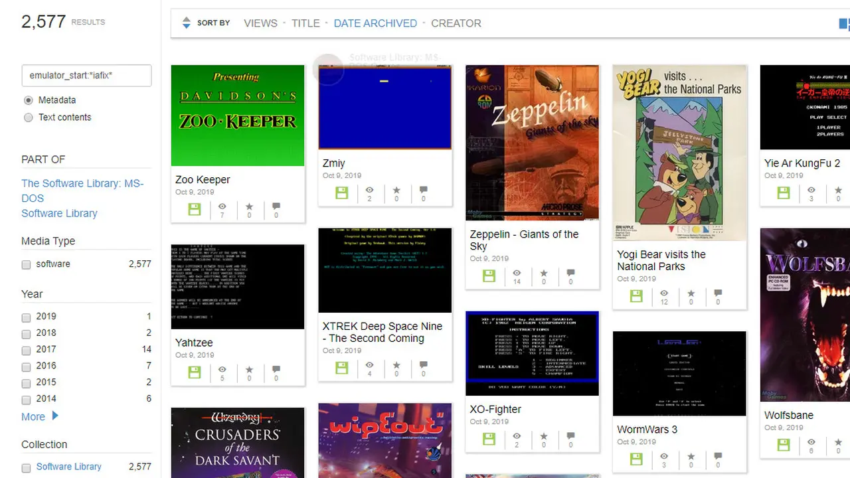The height and width of the screenshot is (478, 850).
Task: Click the views eye icon under Yahtzee
Action: [x=222, y=370]
